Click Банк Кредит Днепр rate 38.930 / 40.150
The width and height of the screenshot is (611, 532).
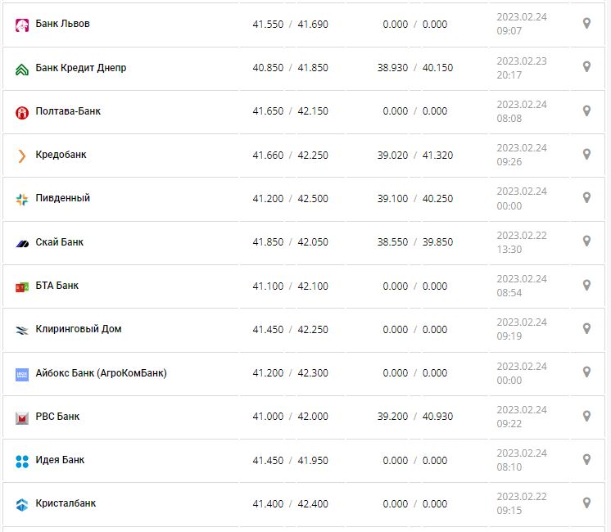[414, 68]
